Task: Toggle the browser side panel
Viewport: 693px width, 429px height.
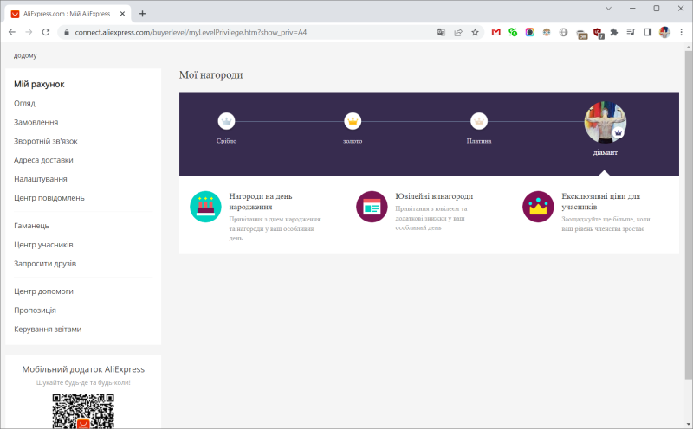Action: pos(647,32)
